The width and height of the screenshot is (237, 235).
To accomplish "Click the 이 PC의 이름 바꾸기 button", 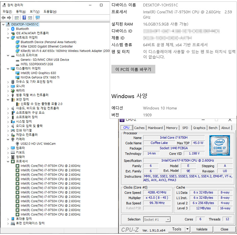I will tap(133, 69).
